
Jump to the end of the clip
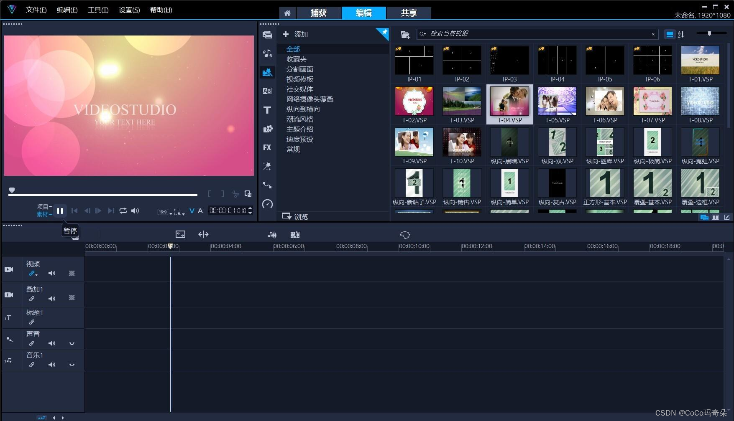click(111, 211)
